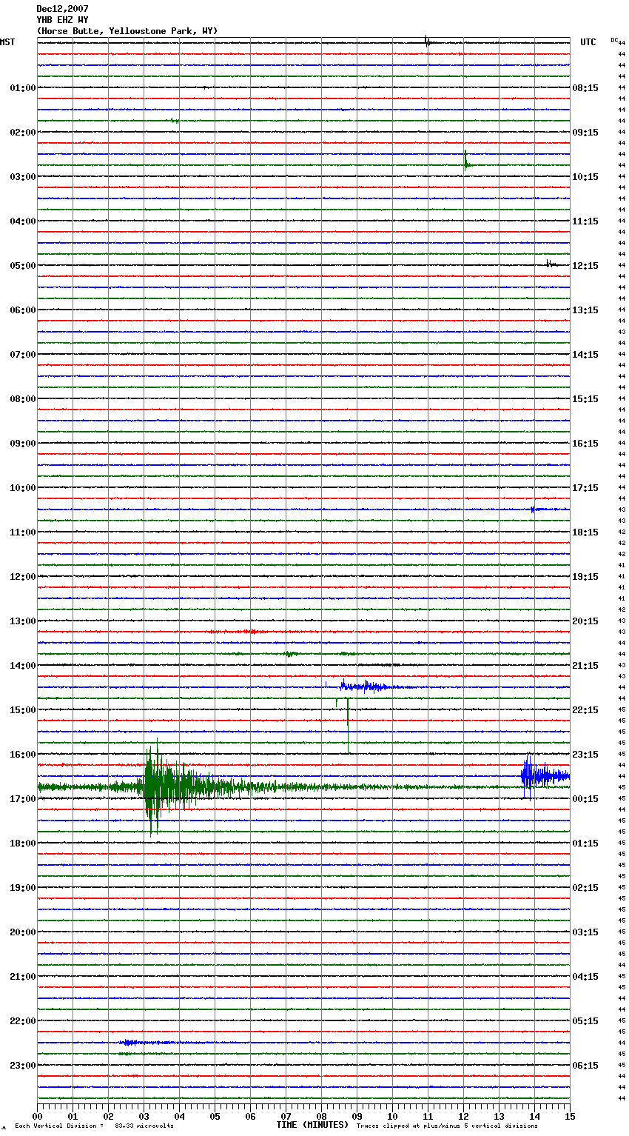Click the 23:15 UTC time label
The height and width of the screenshot is (1136, 629).
585,755
